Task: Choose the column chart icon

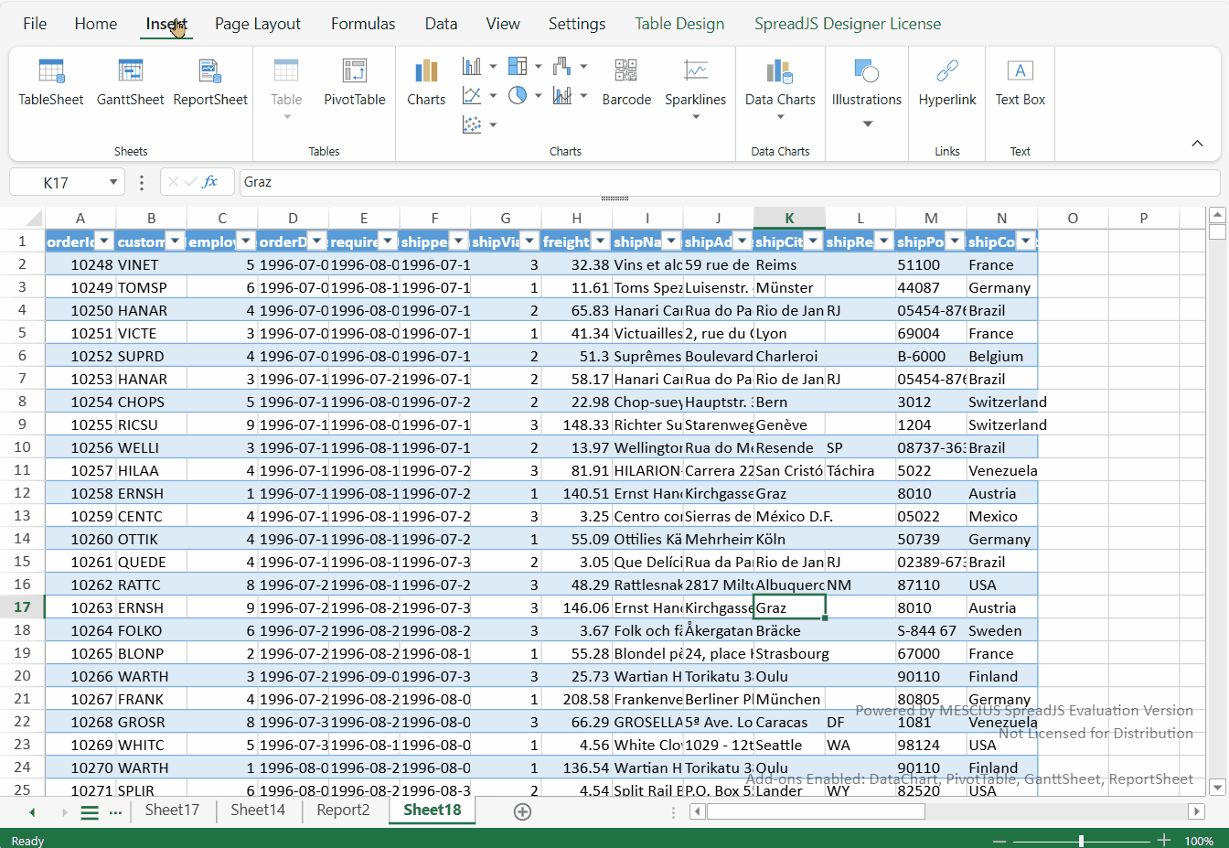Action: [x=472, y=66]
